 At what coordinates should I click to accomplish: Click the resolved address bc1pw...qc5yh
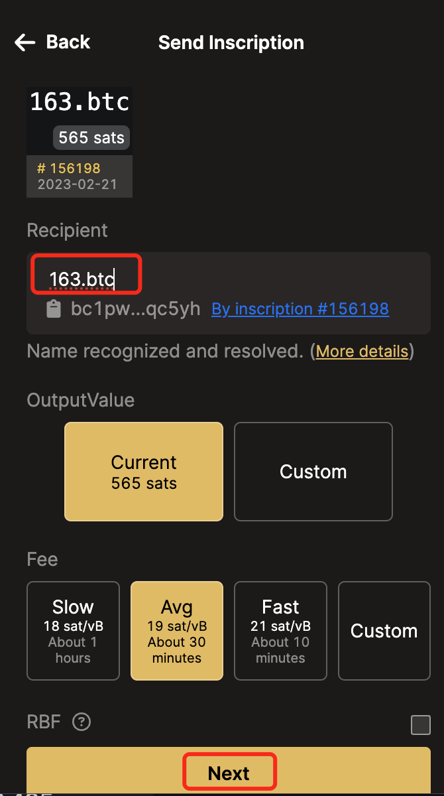[x=135, y=309]
